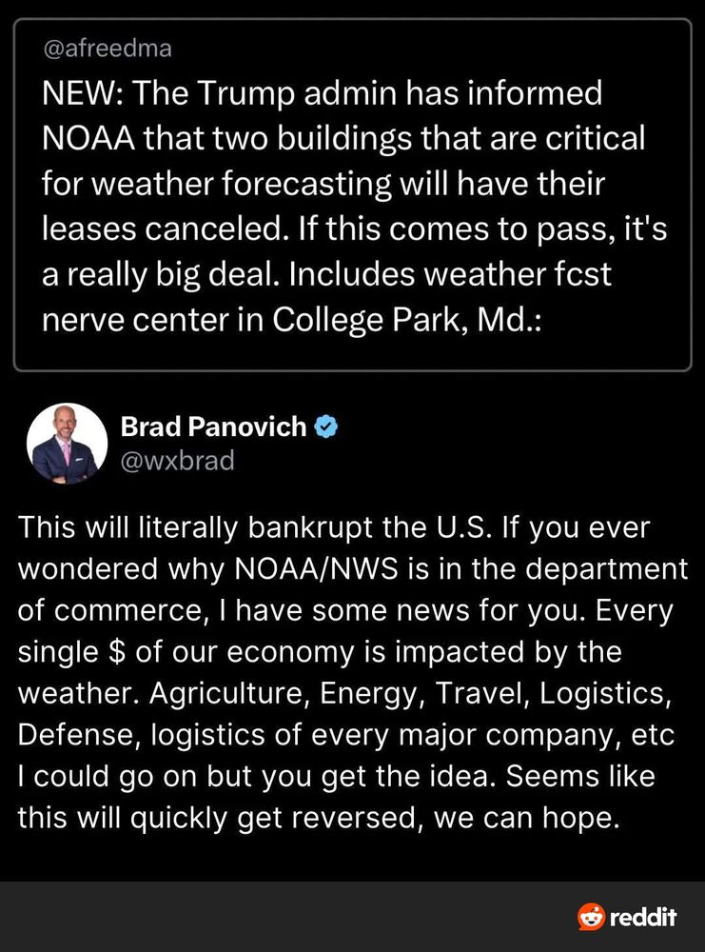Click the weather fcst phrase in the quote
705x952 pixels.
(x=518, y=274)
